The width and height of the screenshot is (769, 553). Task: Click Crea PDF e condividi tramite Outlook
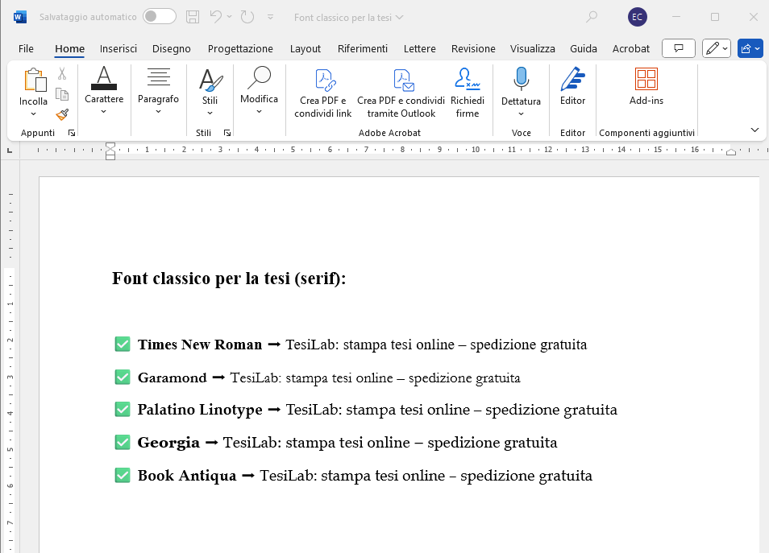coord(401,93)
